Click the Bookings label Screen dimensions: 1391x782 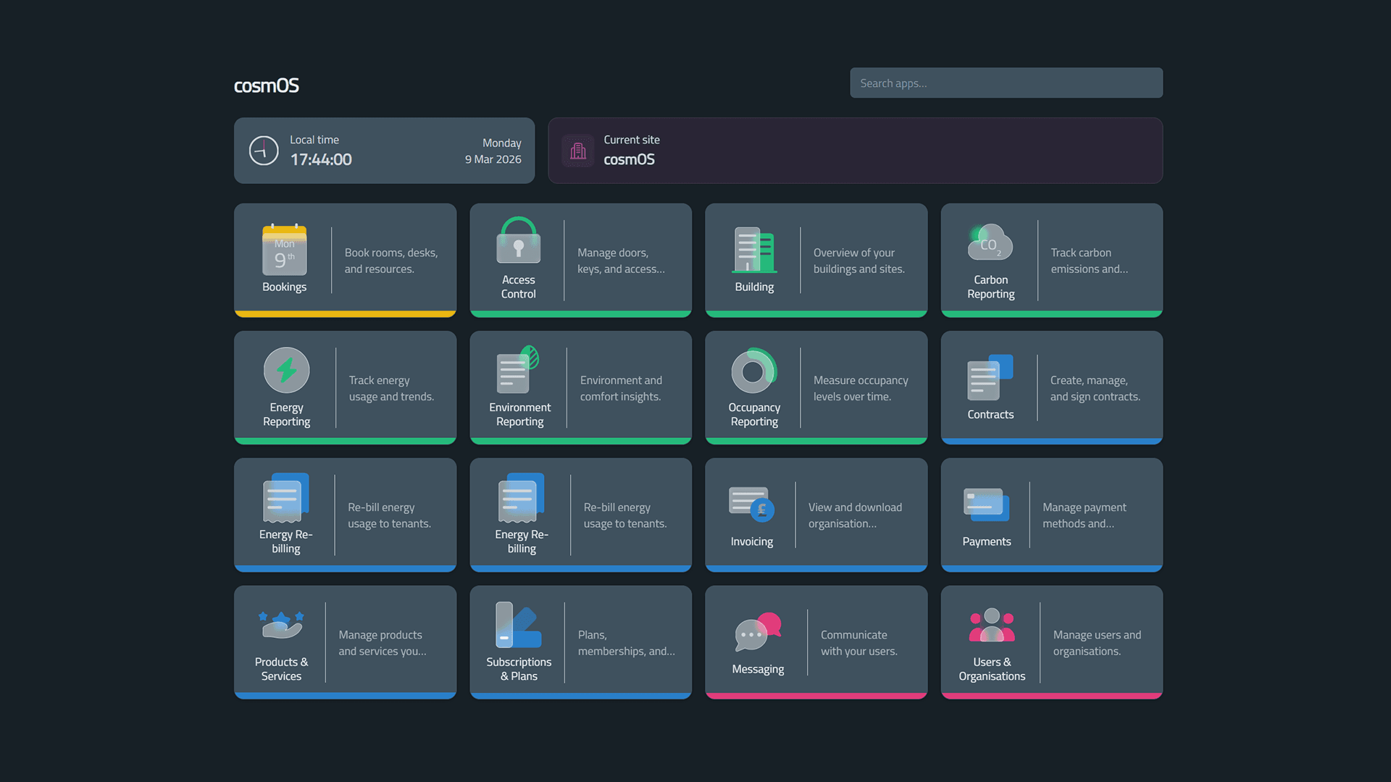(x=284, y=287)
